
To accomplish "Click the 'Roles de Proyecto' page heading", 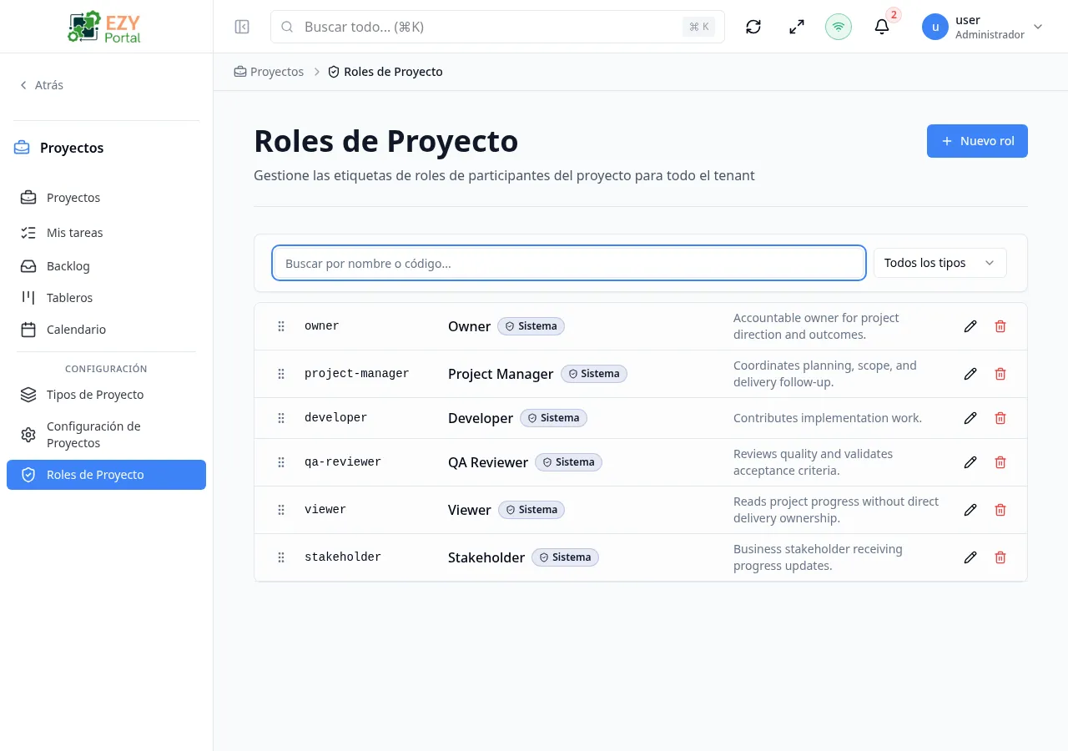I will point(386,141).
